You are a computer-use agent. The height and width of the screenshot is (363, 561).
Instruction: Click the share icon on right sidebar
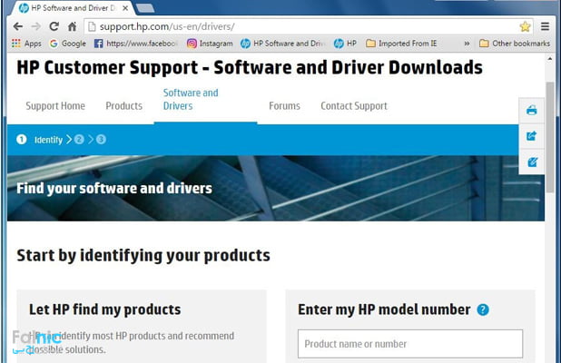coord(532,136)
